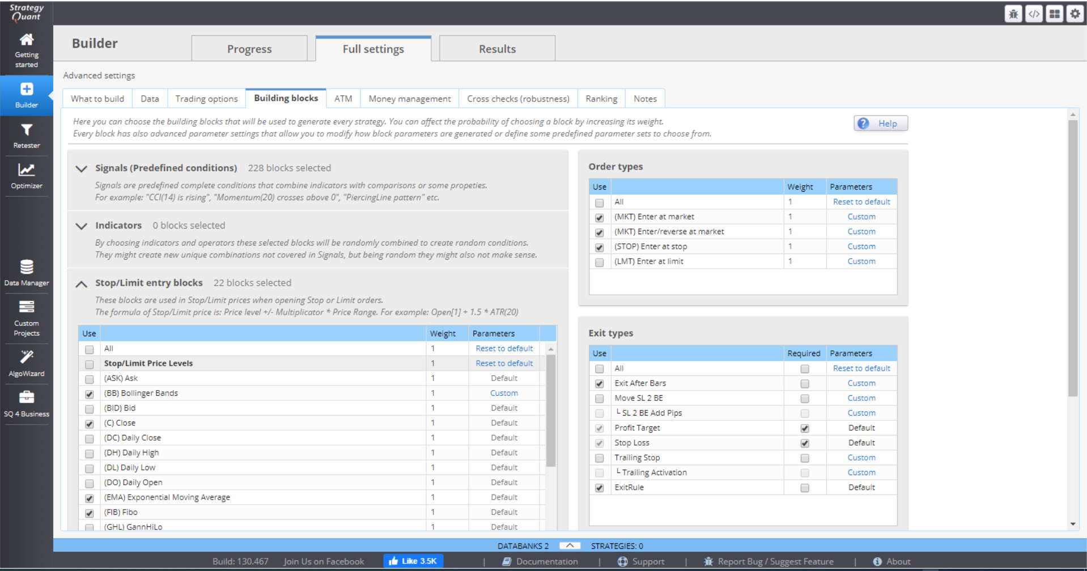This screenshot has width=1087, height=571.
Task: Click Custom link for Trailing Stop
Action: (861, 458)
